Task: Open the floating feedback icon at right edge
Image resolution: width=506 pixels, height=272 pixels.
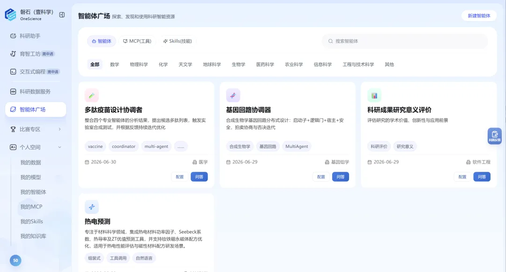Action: tap(494, 136)
